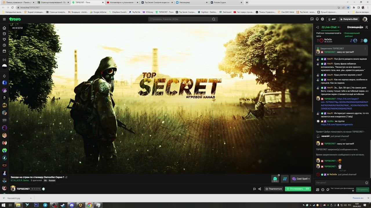Viewport: 371px width, 208px height.
Task: Click the Получить Elixir button
Action: coord(349,19)
